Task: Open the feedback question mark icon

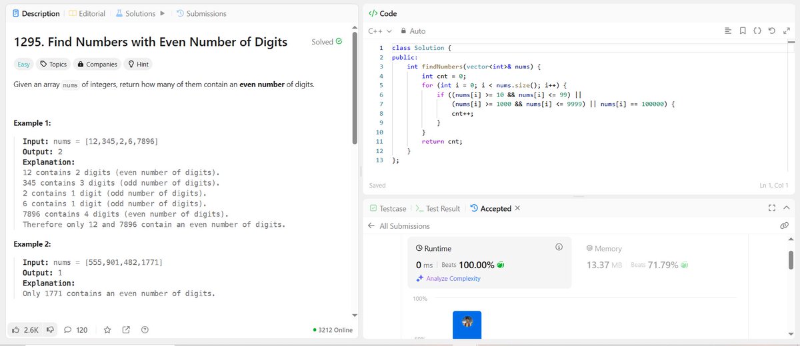Action: click(x=145, y=330)
